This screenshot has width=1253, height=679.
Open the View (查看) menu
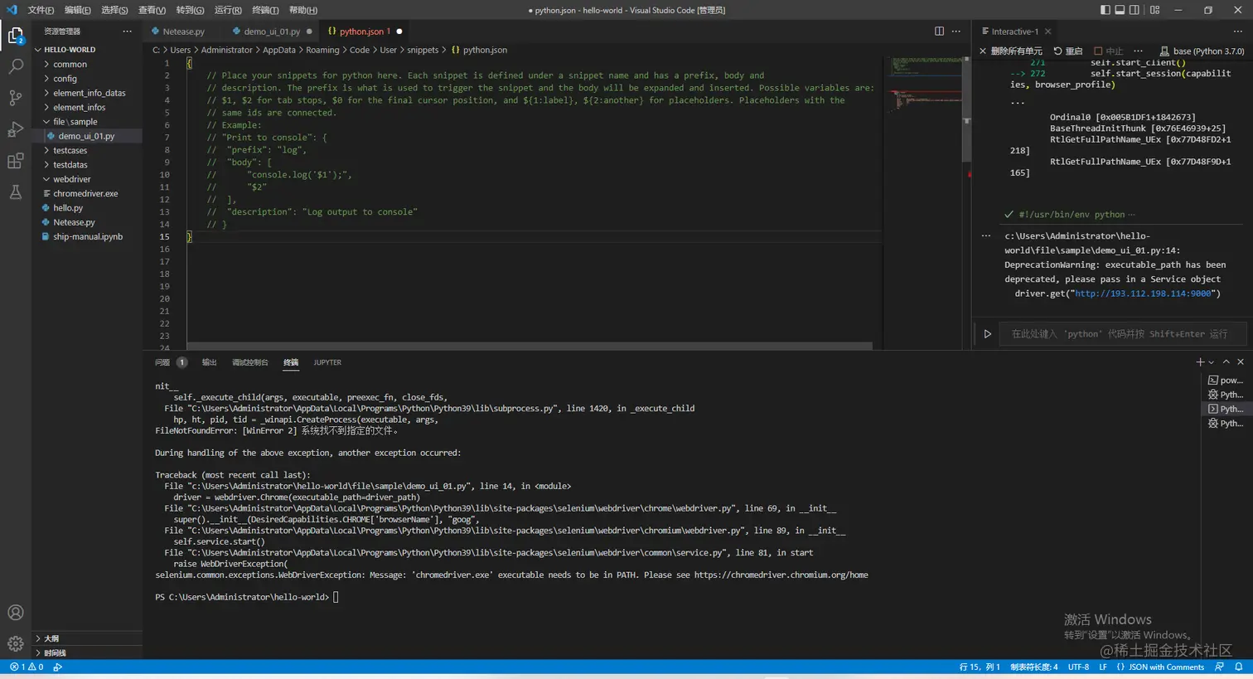pos(152,10)
